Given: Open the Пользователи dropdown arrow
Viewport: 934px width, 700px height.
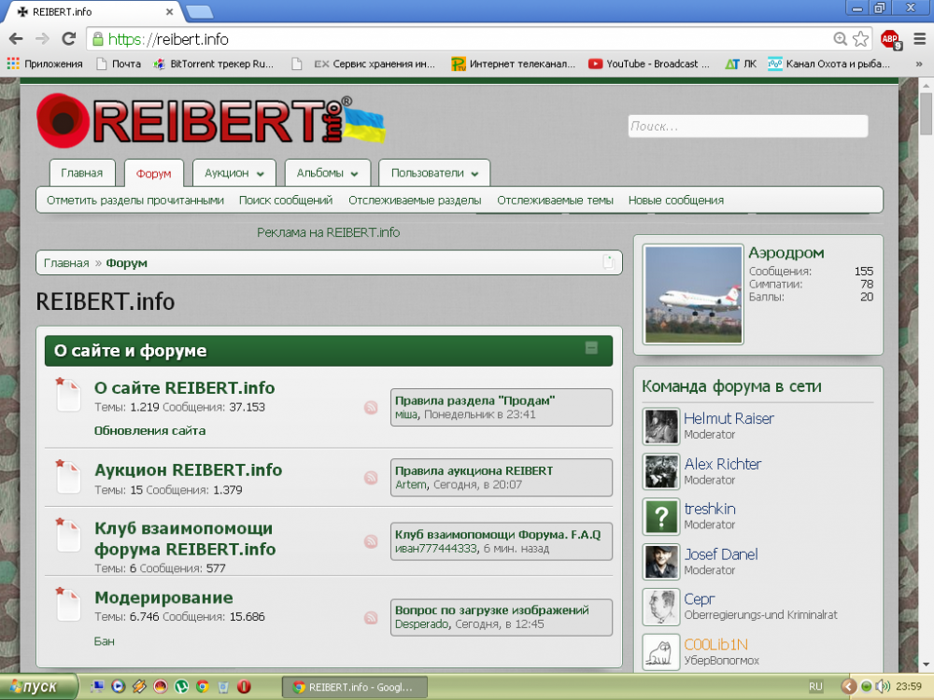Looking at the screenshot, I should (x=474, y=174).
